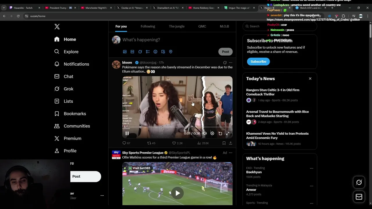Image resolution: width=372 pixels, height=209 pixels.
Task: Click the X logo in the sidebar
Action: pos(57,27)
